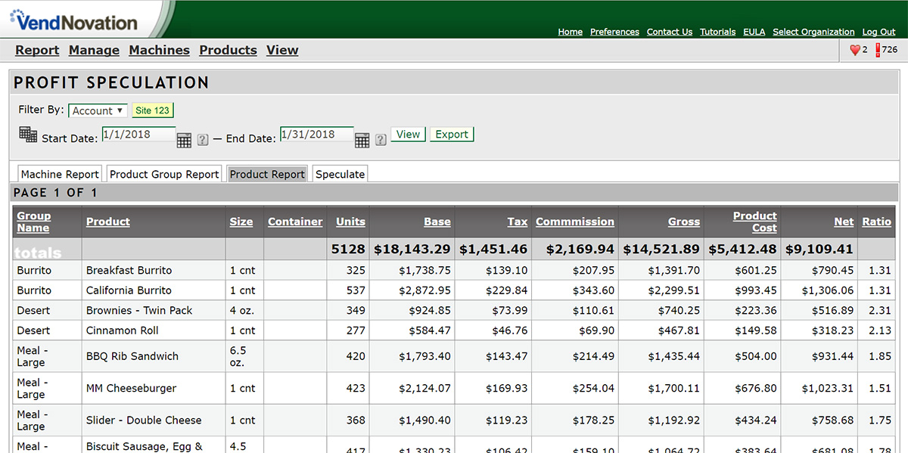
Task: Open the Preferences link
Action: coord(614,32)
